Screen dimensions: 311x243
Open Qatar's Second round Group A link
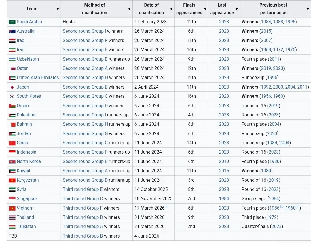[x=85, y=68]
